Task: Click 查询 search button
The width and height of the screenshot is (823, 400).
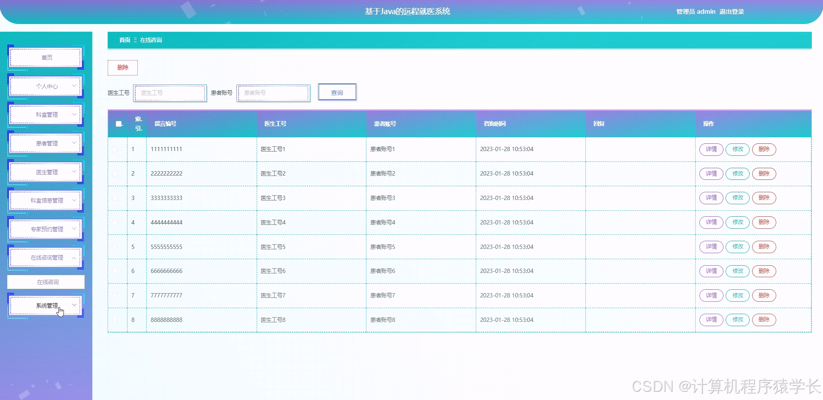Action: tap(337, 92)
